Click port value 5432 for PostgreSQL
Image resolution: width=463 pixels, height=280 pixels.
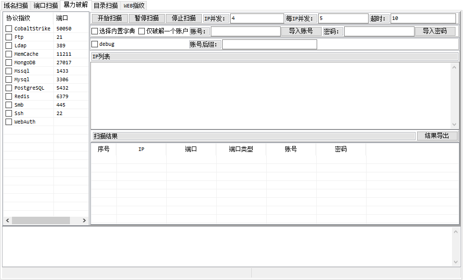click(62, 88)
